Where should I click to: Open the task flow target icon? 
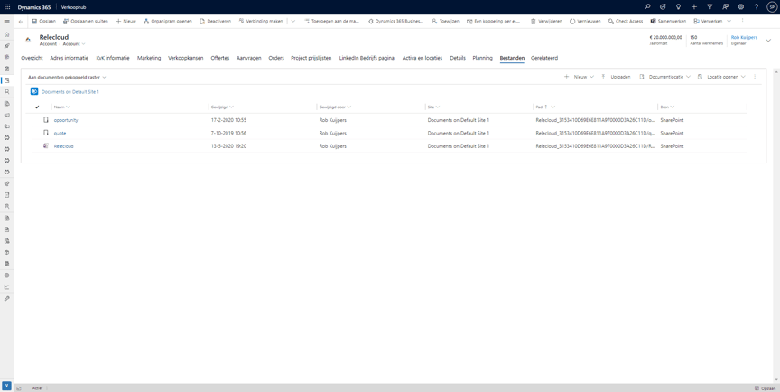[663, 7]
